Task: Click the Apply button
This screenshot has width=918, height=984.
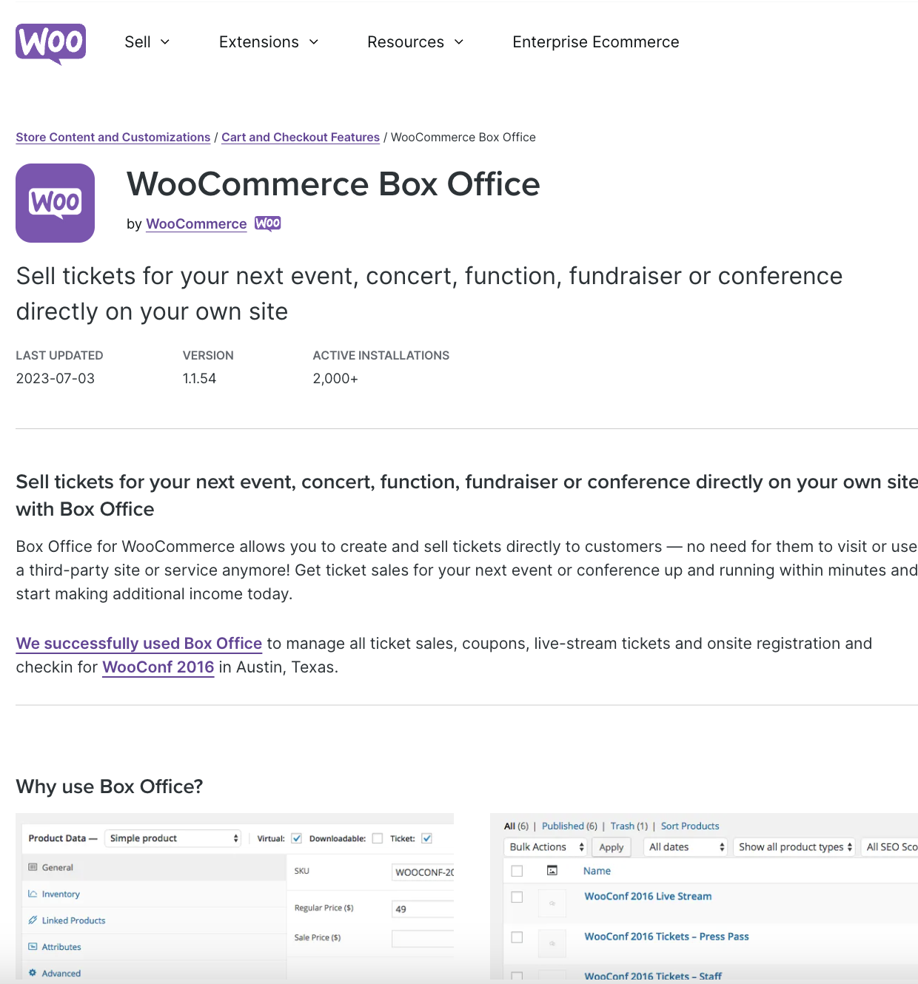Action: click(611, 846)
